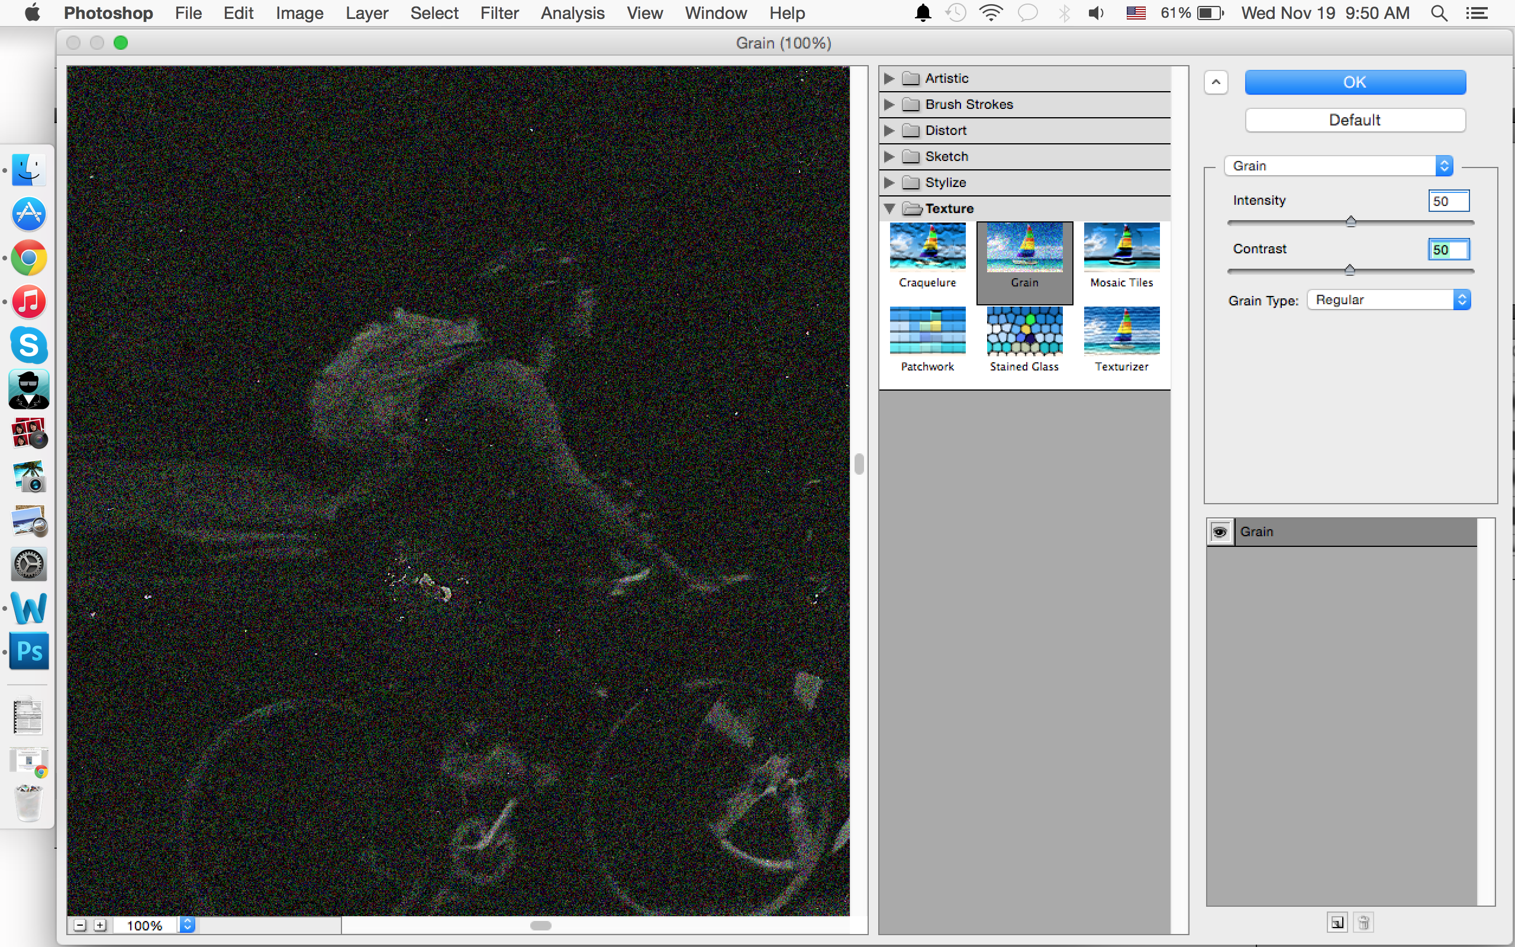This screenshot has width=1515, height=947.
Task: Expand the Sketch filter folder
Action: pyautogui.click(x=888, y=157)
